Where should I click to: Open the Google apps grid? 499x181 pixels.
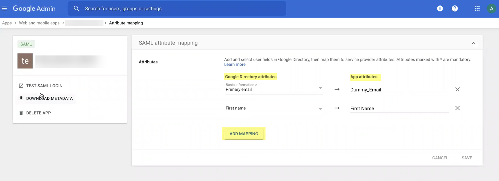(x=477, y=9)
